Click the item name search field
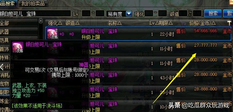The image size is (233, 112). (x=35, y=14)
